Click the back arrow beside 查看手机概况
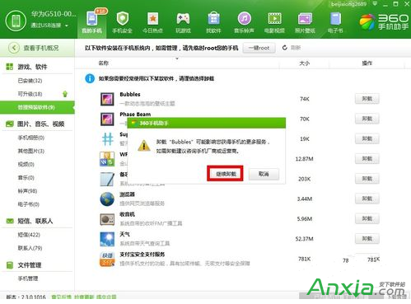The width and height of the screenshot is (411, 304). coord(14,48)
